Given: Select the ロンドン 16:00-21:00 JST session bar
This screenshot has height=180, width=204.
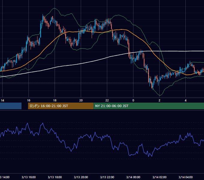Looking at the screenshot, I should [61, 106].
